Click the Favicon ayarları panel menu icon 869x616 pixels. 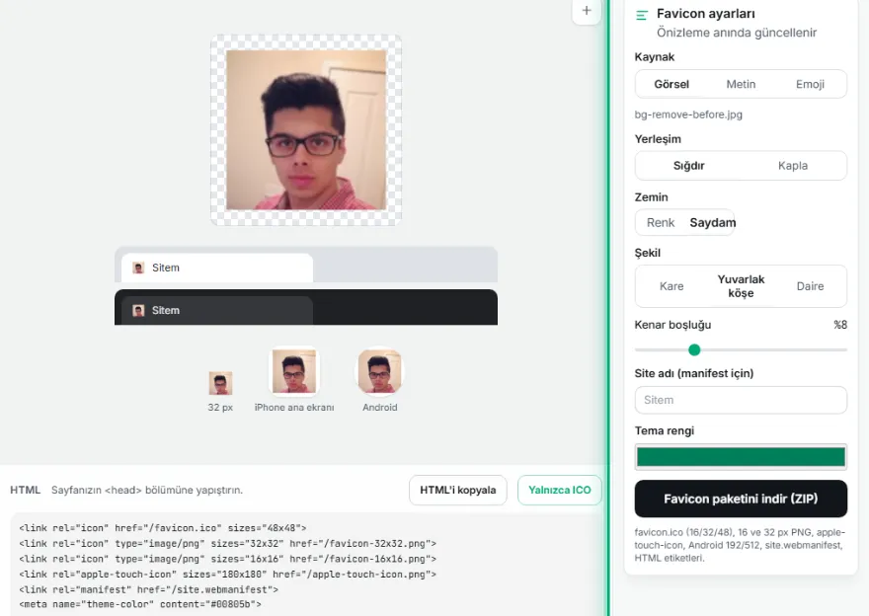[642, 16]
